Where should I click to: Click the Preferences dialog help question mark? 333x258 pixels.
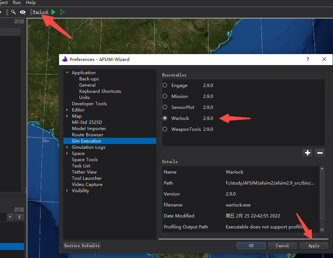[x=308, y=60]
